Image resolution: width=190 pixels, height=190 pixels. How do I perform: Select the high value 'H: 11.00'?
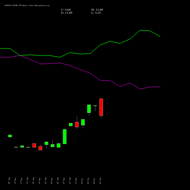pyautogui.click(x=97, y=10)
